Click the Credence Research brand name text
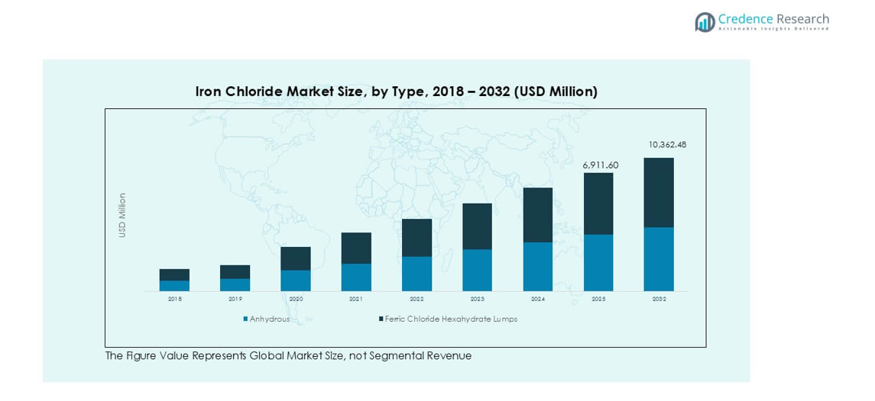The width and height of the screenshot is (875, 401). point(773,18)
